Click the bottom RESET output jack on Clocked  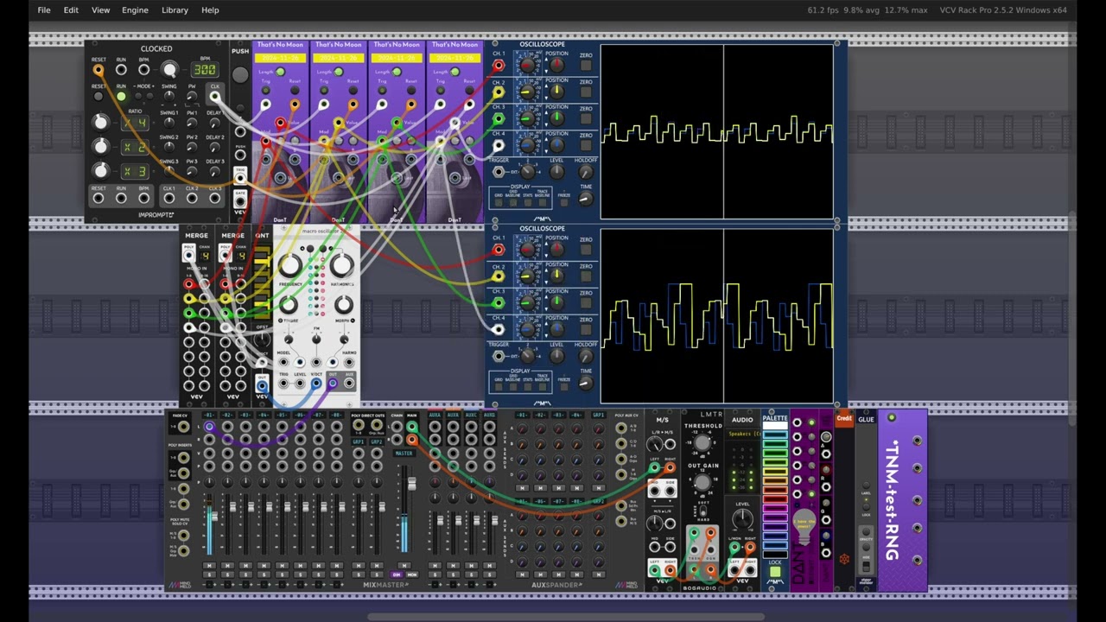click(99, 199)
